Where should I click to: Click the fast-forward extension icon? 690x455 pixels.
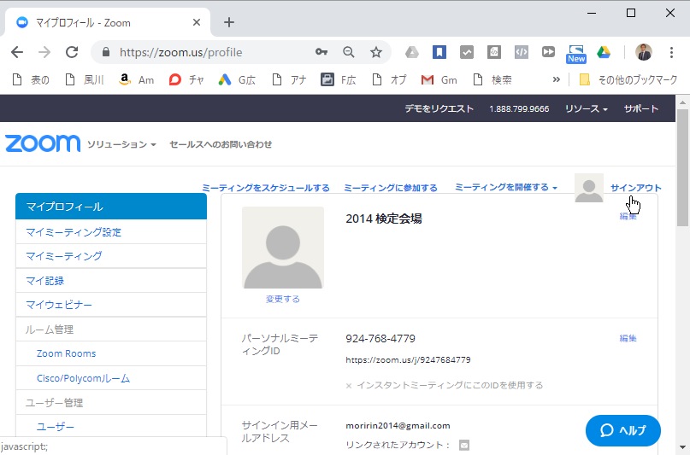click(548, 52)
